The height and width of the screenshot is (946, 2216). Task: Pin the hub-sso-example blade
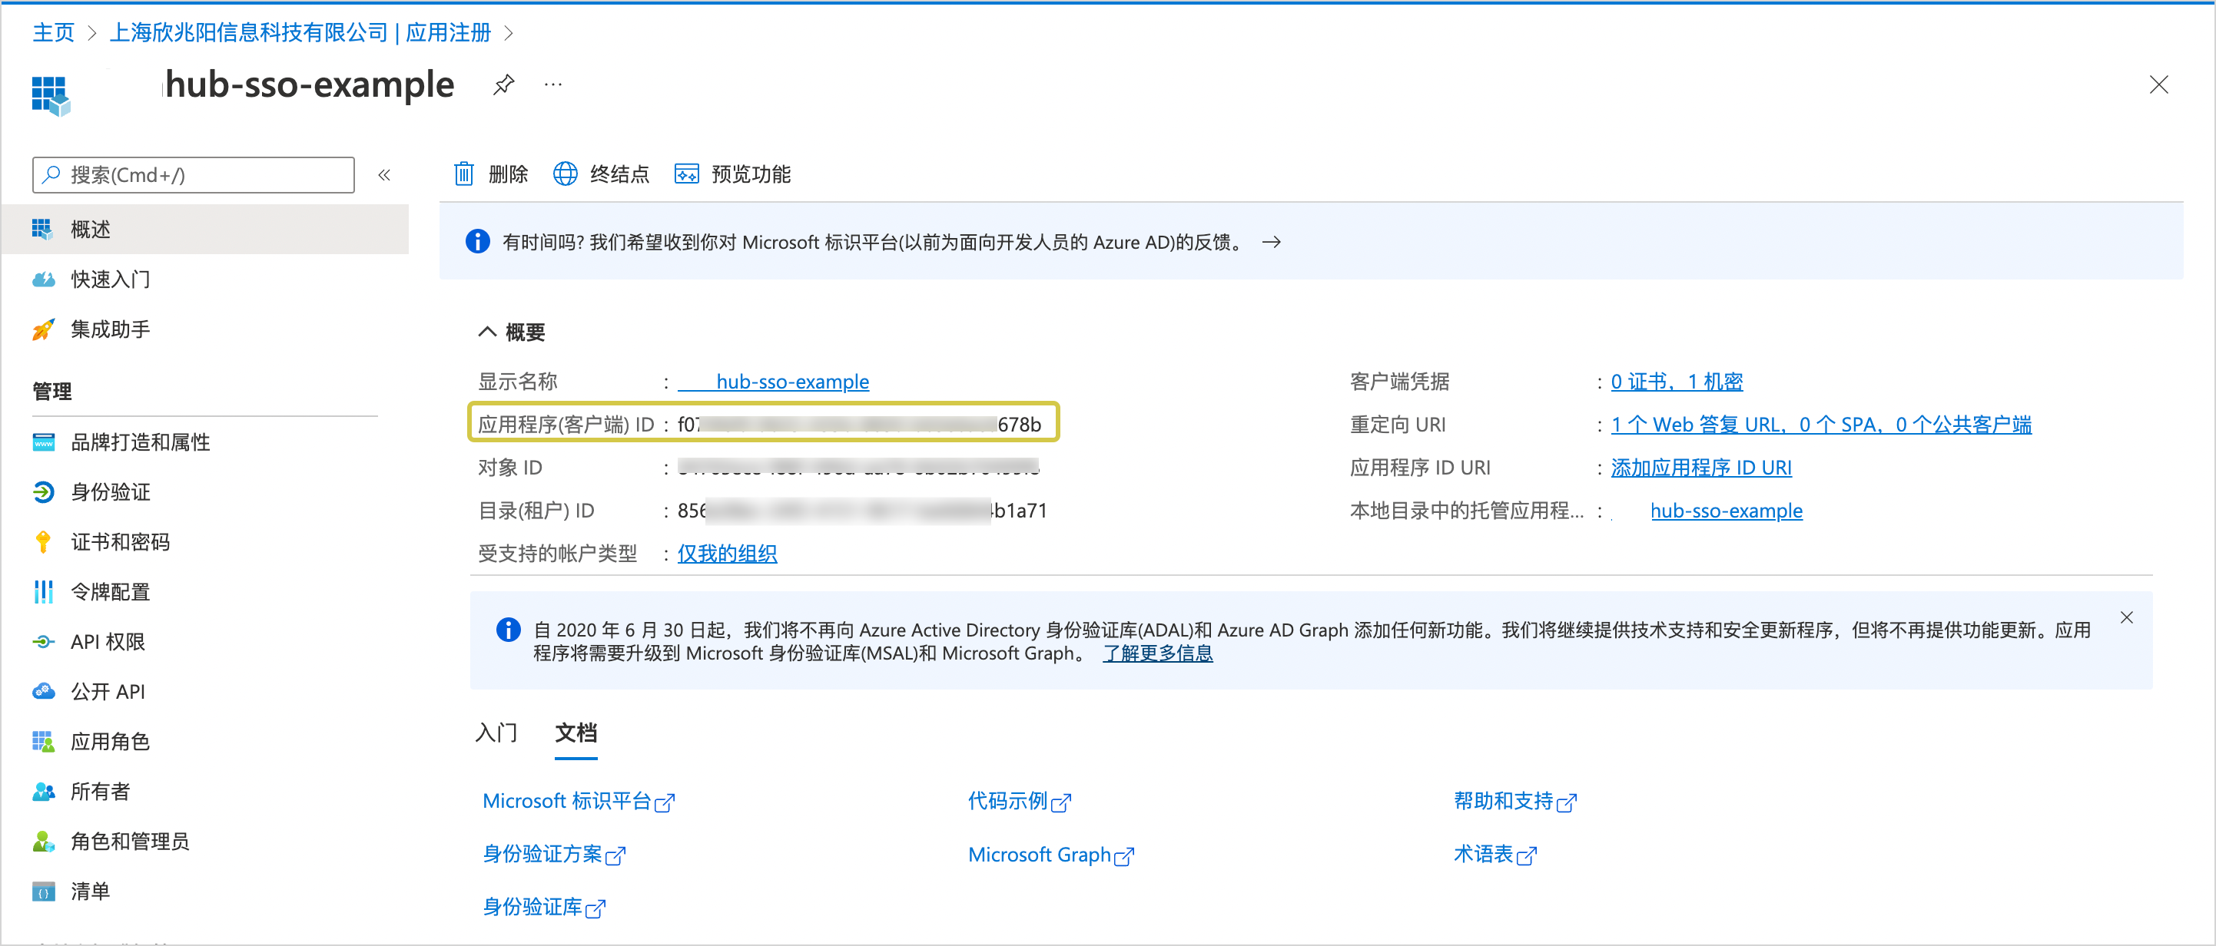[x=503, y=84]
